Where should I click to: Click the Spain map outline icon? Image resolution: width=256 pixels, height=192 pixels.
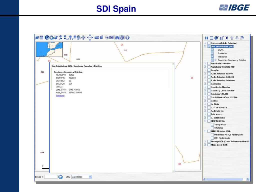click(56, 37)
